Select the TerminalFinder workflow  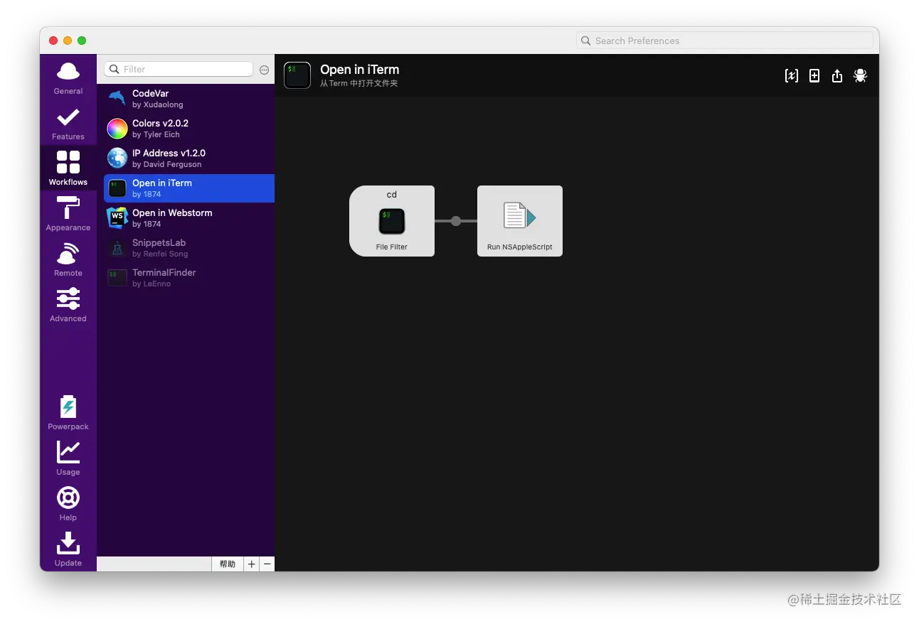click(x=189, y=278)
